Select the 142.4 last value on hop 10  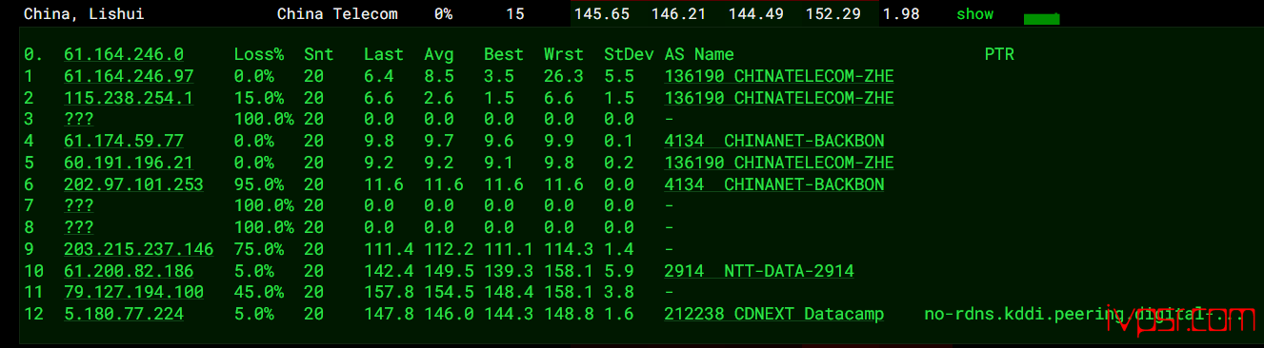(389, 271)
